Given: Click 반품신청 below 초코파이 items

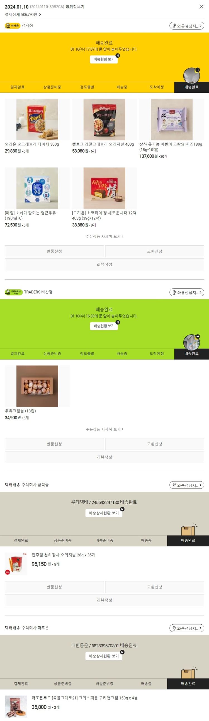Looking at the screenshot, I should (x=54, y=251).
